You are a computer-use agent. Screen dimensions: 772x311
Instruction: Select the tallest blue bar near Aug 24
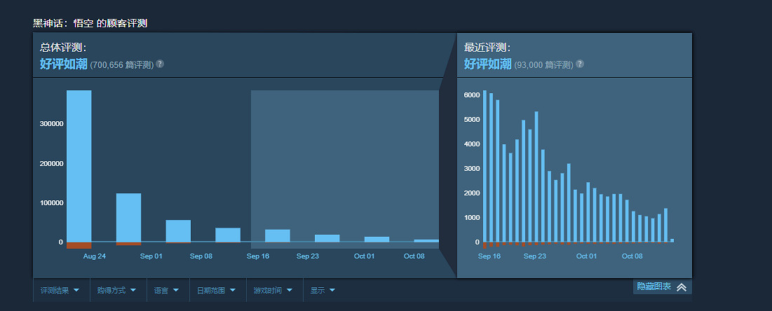[79, 166]
